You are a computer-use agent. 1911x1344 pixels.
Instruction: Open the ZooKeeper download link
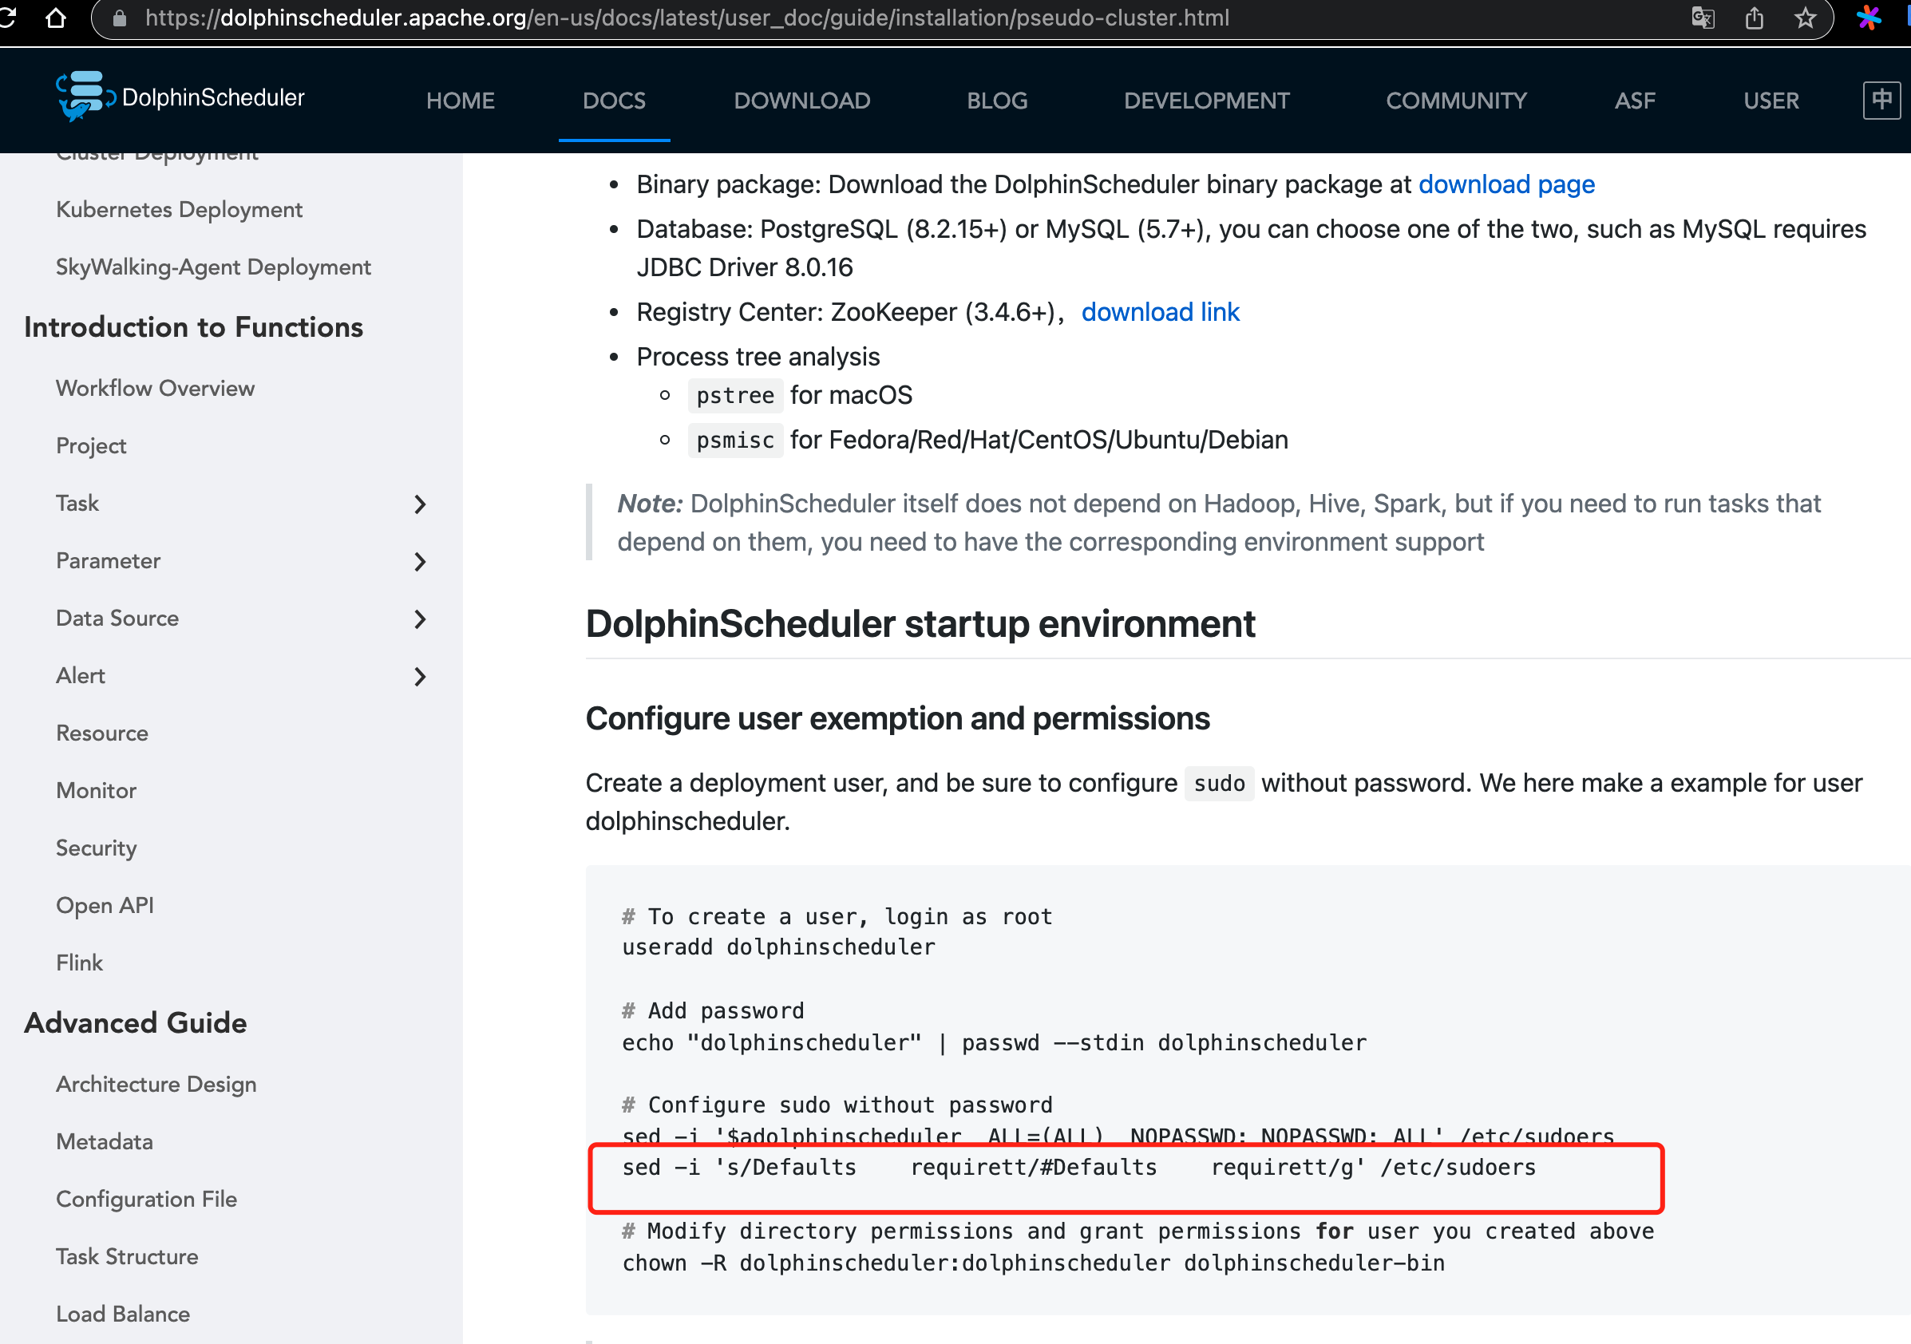point(1161,311)
